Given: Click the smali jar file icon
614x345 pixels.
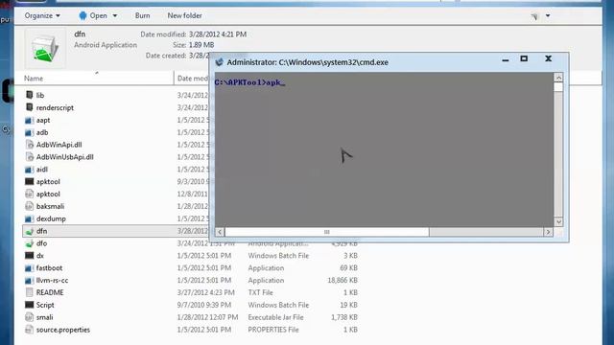Looking at the screenshot, I should pyautogui.click(x=30, y=317).
